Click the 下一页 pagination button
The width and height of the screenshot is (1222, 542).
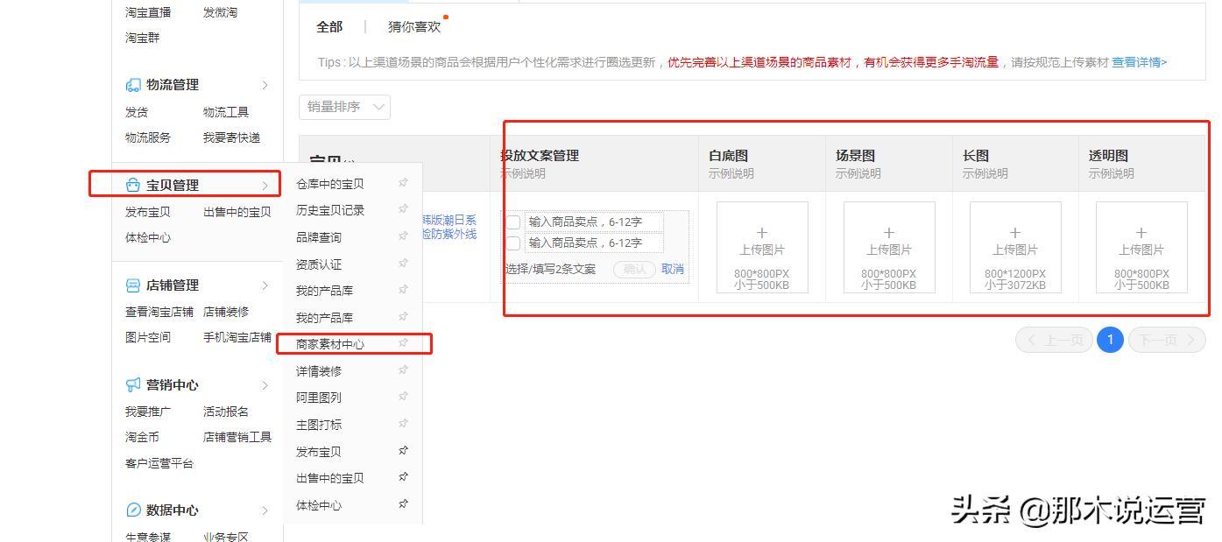[x=1167, y=340]
